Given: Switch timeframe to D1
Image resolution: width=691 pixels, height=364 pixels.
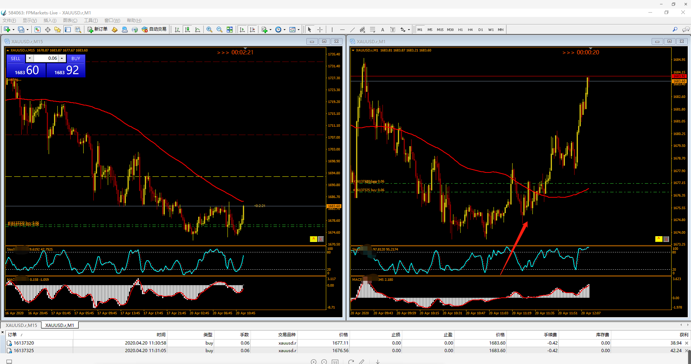Looking at the screenshot, I should click(481, 30).
